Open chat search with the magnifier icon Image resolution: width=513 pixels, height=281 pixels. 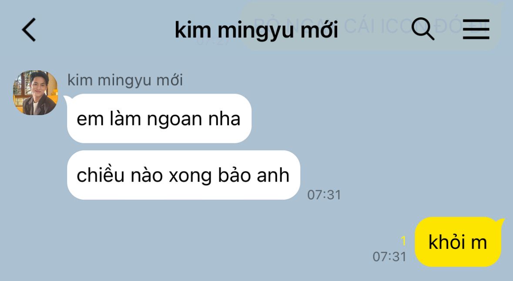click(x=422, y=29)
